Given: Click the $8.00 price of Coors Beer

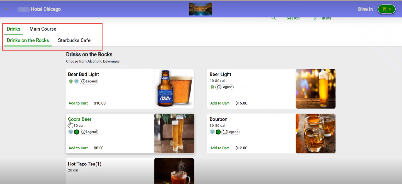Looking at the screenshot, I should (99, 148).
